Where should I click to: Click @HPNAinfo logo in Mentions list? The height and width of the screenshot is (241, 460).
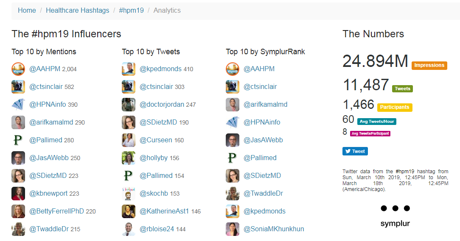click(18, 105)
